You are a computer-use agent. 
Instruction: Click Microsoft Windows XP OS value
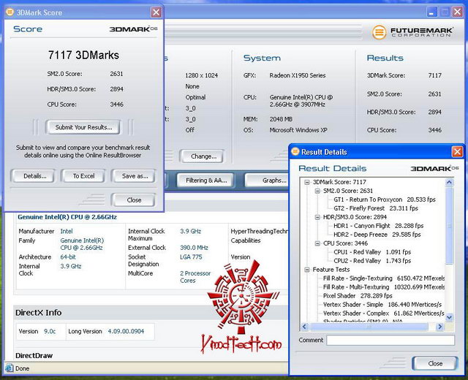(x=298, y=130)
